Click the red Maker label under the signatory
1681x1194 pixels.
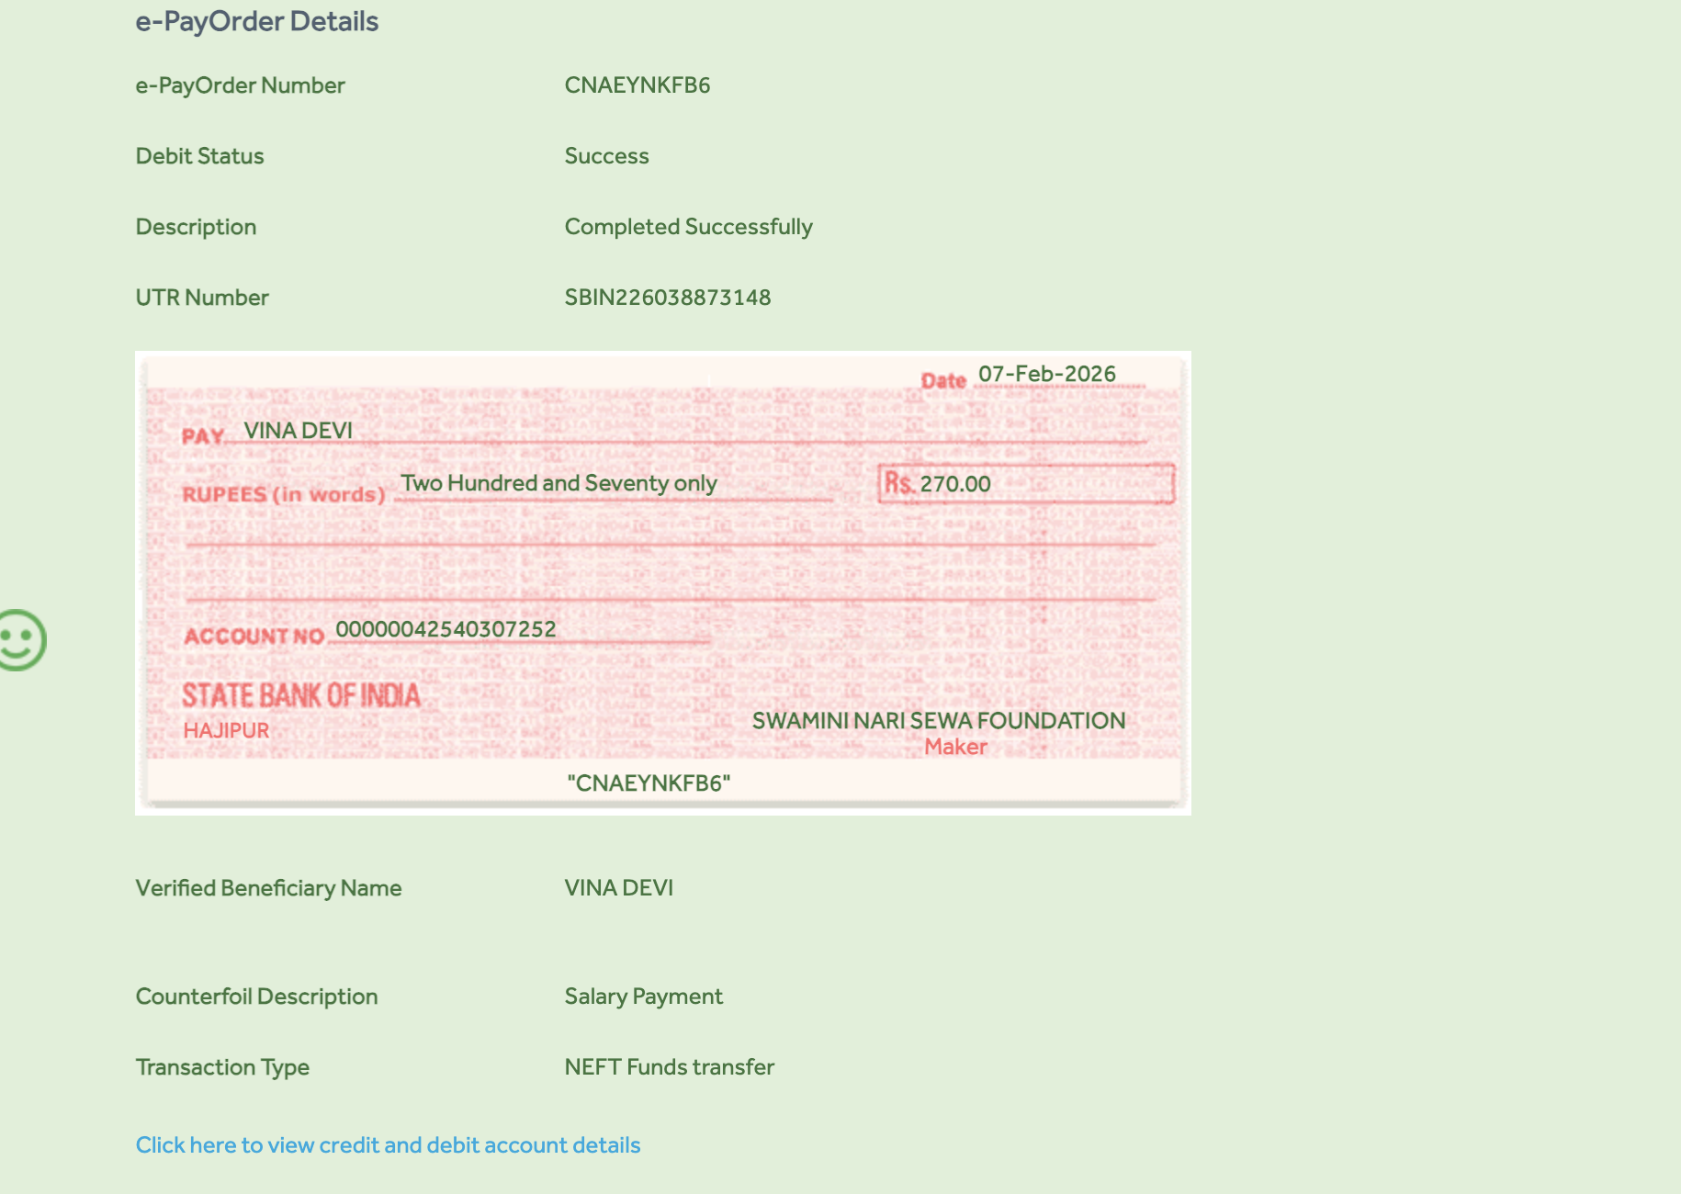[x=955, y=747]
